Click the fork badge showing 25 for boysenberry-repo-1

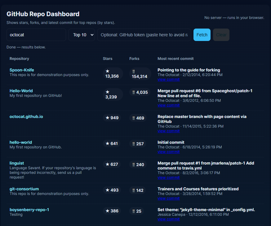(136, 210)
